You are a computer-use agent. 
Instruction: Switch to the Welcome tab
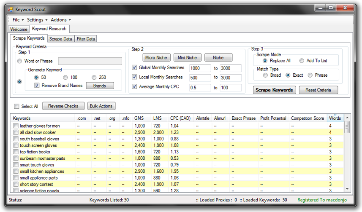click(x=19, y=29)
